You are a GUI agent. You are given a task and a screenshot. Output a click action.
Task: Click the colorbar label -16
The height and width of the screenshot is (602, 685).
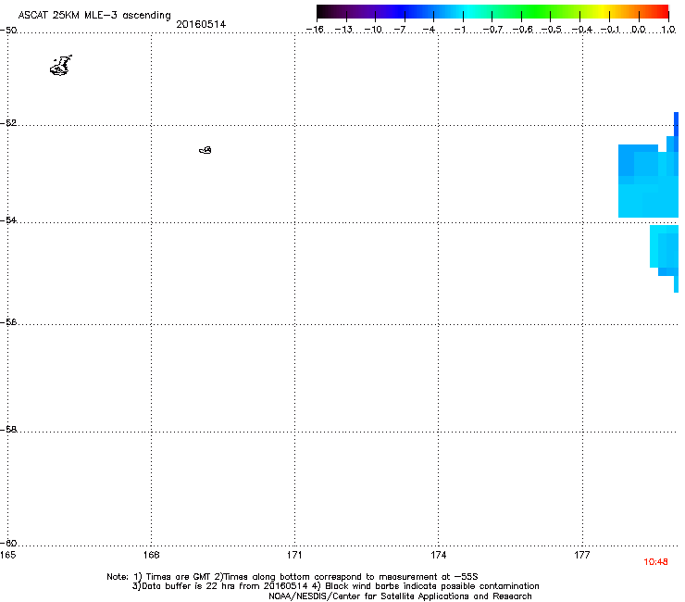click(315, 30)
